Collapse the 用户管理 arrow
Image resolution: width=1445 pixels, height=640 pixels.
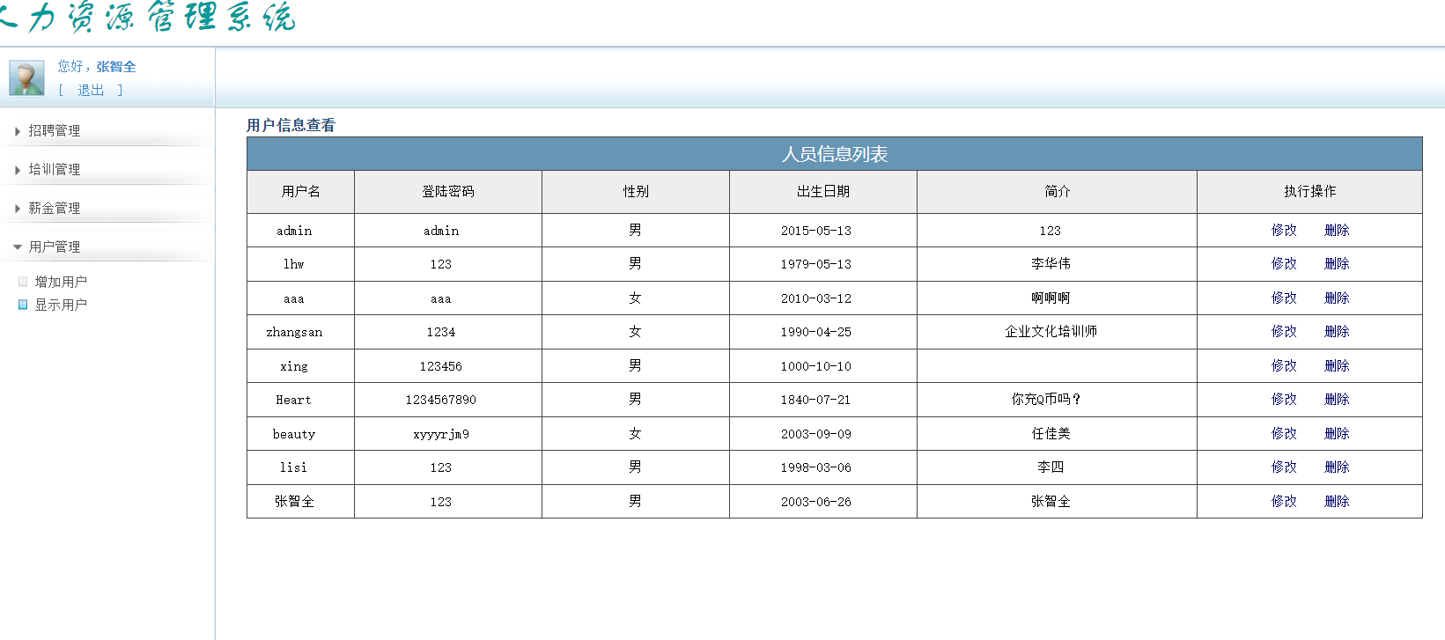pos(18,247)
